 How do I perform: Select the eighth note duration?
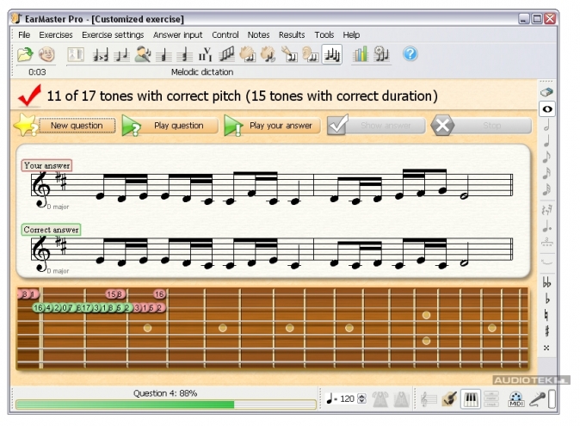tap(546, 157)
